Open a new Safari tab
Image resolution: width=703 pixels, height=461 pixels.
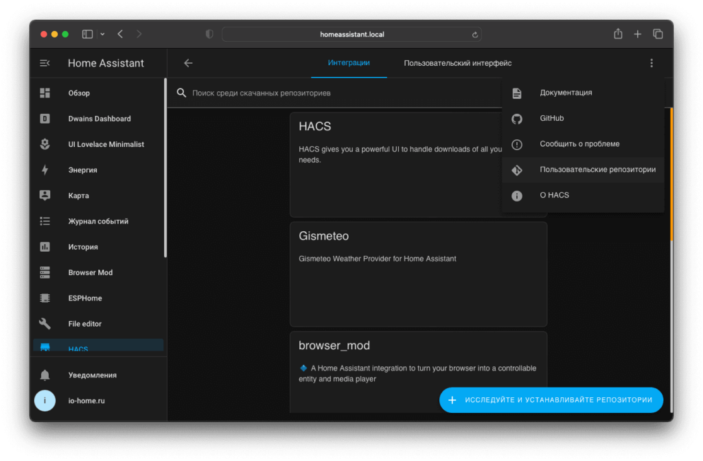638,34
